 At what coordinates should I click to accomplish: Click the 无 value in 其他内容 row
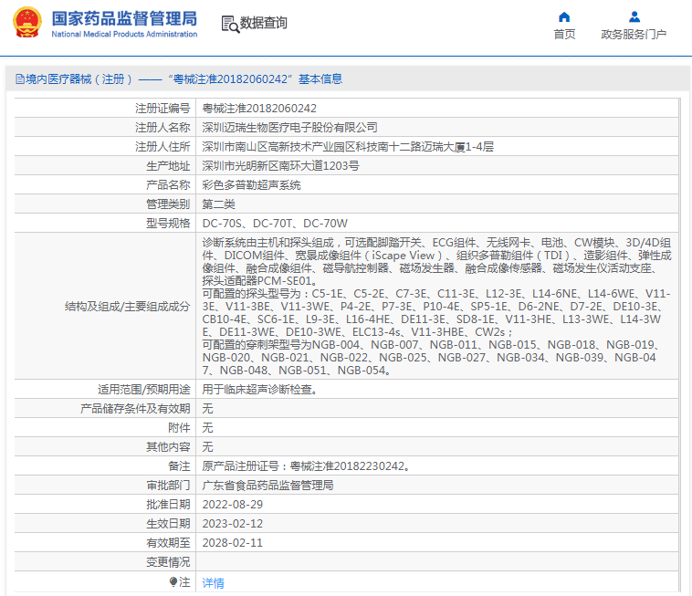[207, 447]
